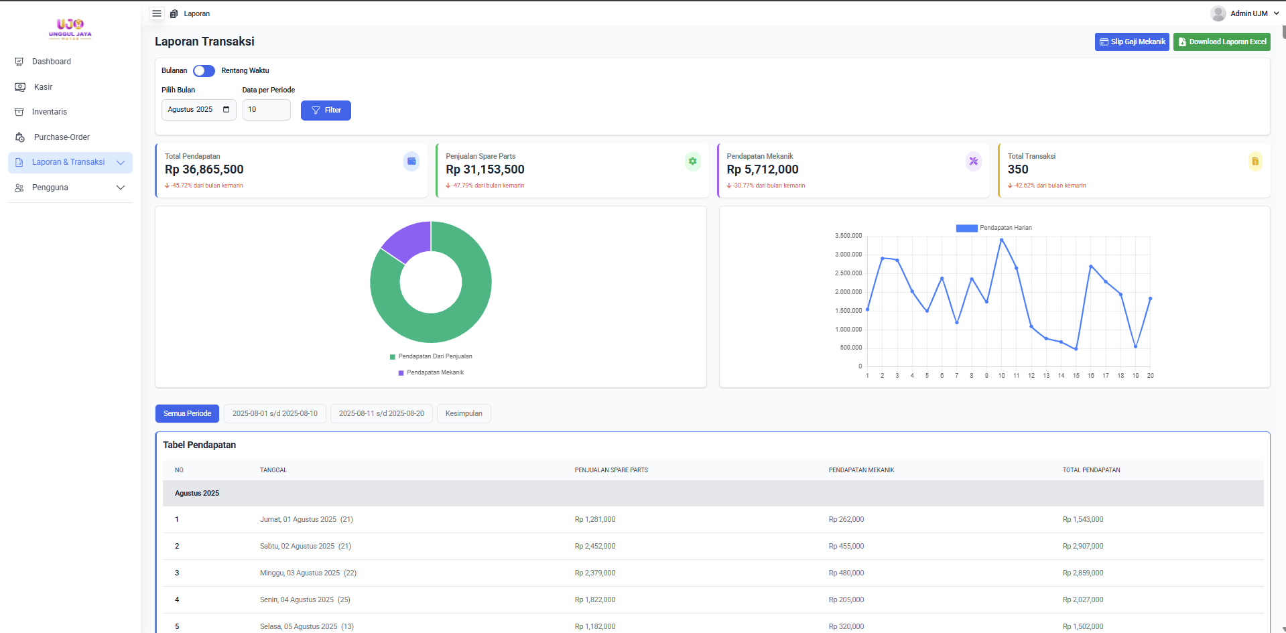This screenshot has height=633, width=1286.
Task: Toggle the Bulanan / Rentang Waktu switch
Action: [204, 71]
